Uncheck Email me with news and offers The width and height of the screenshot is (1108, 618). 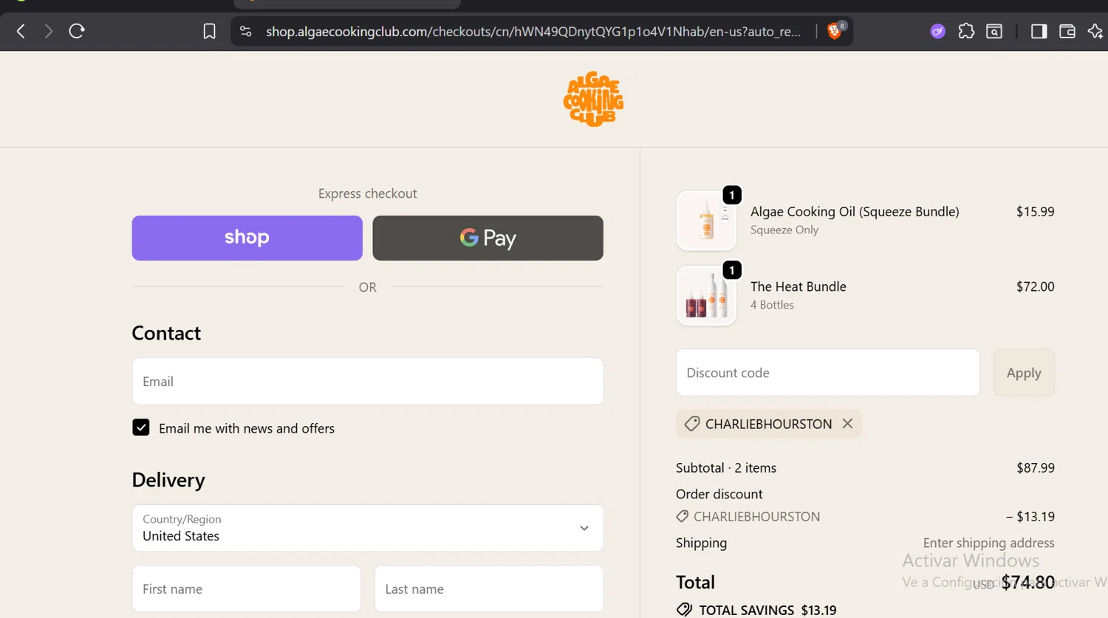pos(141,428)
